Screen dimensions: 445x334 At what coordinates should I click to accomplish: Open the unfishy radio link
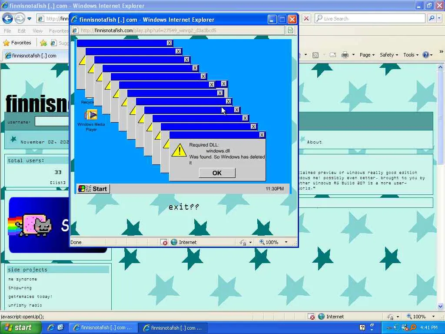[x=25, y=305]
